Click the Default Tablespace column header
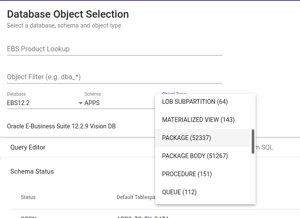Viewport: 300px width, 218px height. click(136, 197)
